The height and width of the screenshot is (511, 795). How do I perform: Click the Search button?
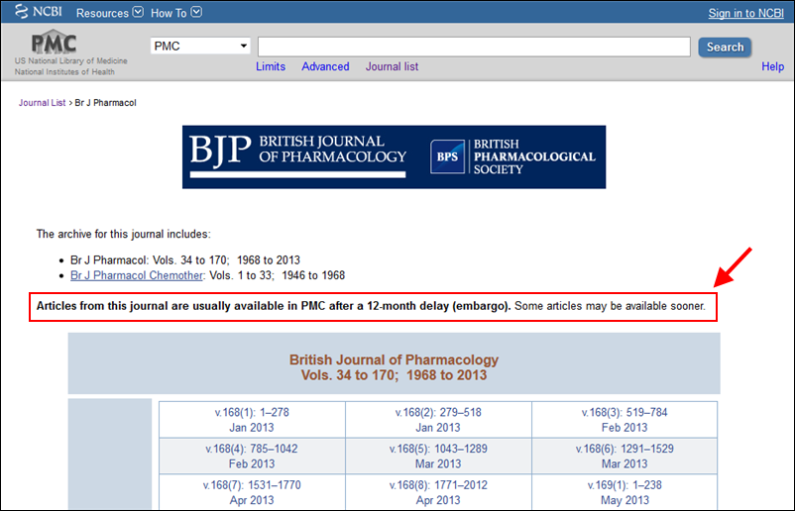tap(725, 48)
